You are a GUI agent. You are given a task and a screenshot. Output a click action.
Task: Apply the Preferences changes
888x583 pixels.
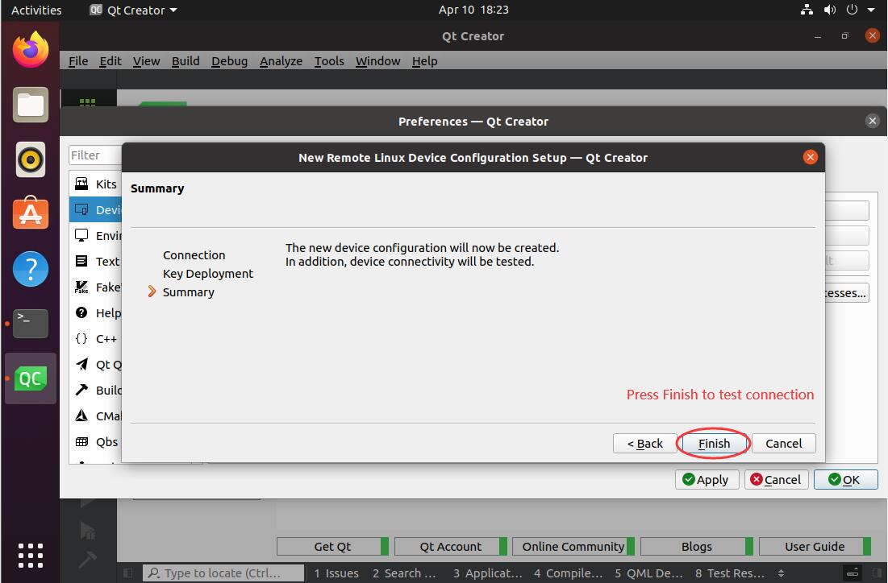pos(707,479)
